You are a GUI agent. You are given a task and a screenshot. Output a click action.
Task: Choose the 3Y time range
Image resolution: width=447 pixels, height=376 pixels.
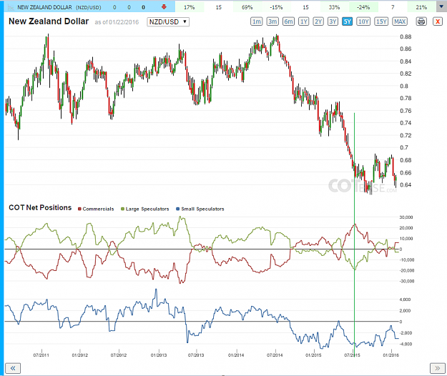(x=333, y=21)
